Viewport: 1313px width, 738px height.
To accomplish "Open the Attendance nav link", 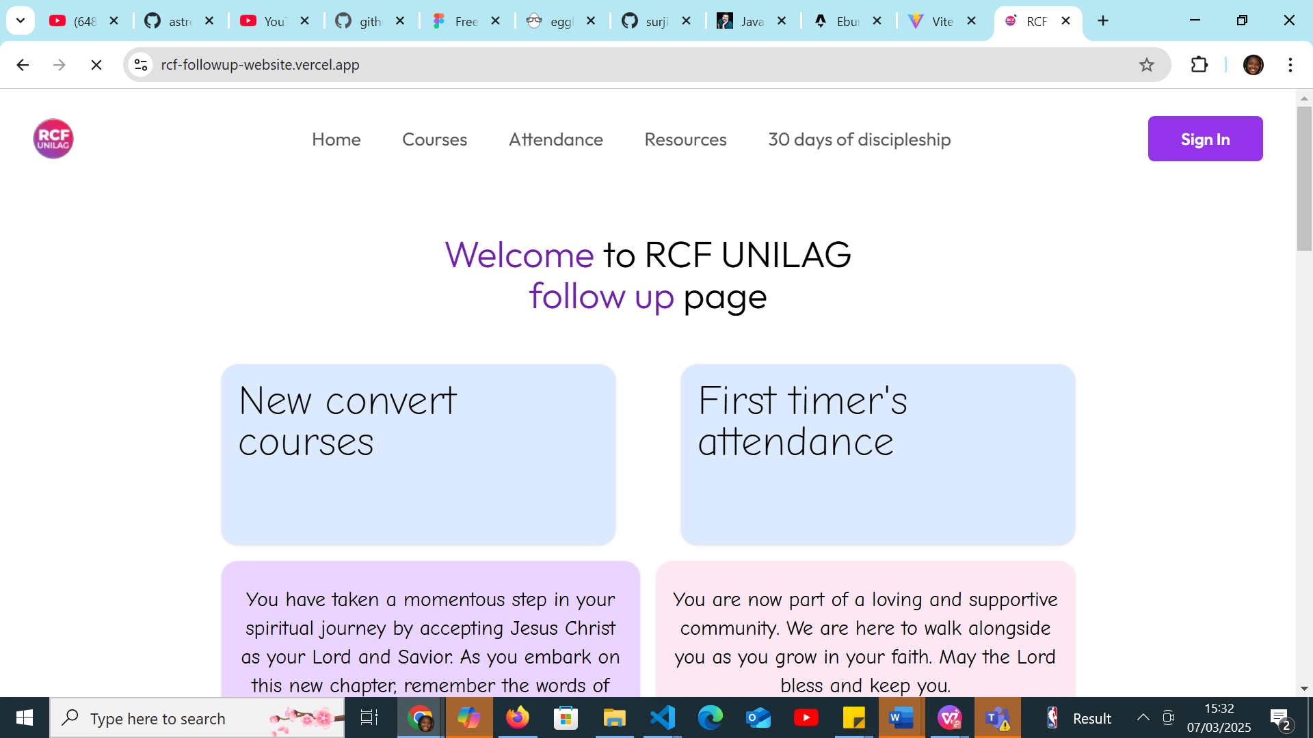I will coord(555,139).
